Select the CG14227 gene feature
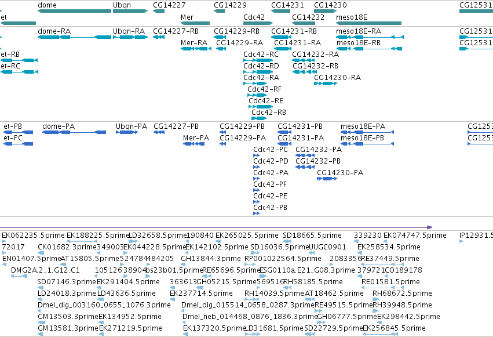Image resolution: width=493 pixels, height=337 pixels. tap(159, 11)
